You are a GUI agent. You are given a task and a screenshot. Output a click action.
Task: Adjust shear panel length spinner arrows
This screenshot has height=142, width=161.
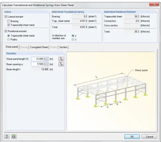click(x=45, y=59)
